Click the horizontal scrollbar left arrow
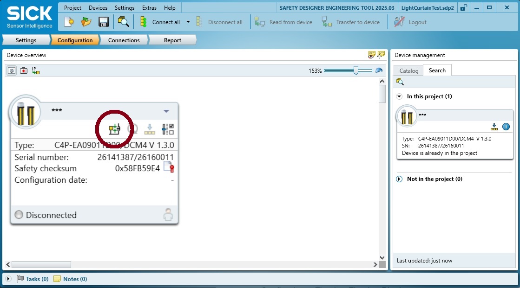This screenshot has height=288, width=520. point(8,264)
